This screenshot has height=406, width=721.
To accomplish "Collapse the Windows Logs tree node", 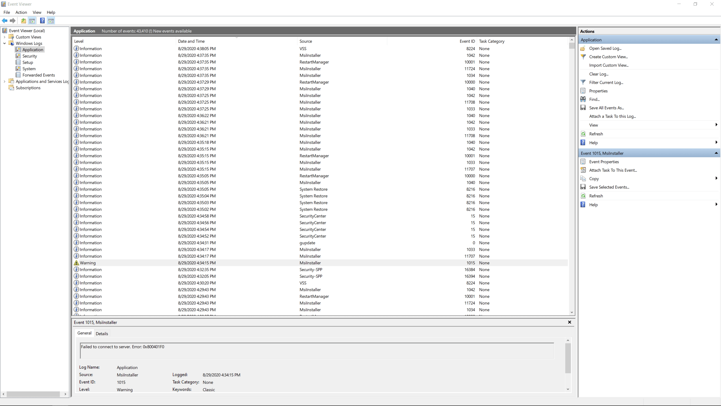I will (x=5, y=43).
